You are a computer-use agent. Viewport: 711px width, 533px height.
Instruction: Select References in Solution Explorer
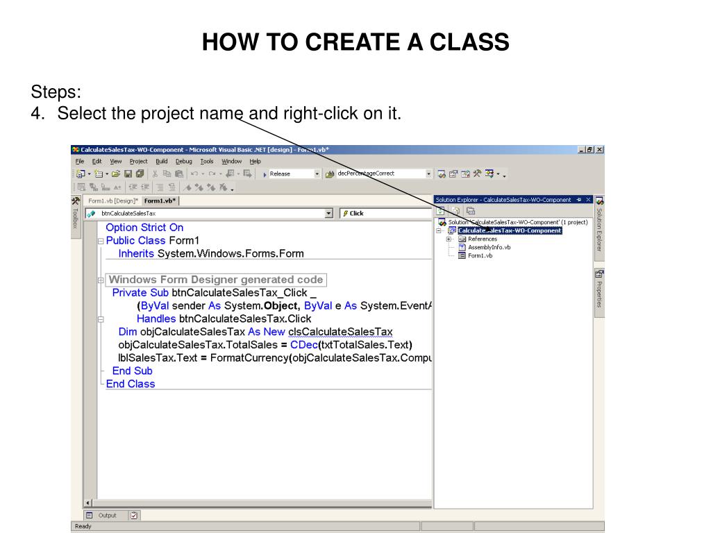(482, 239)
